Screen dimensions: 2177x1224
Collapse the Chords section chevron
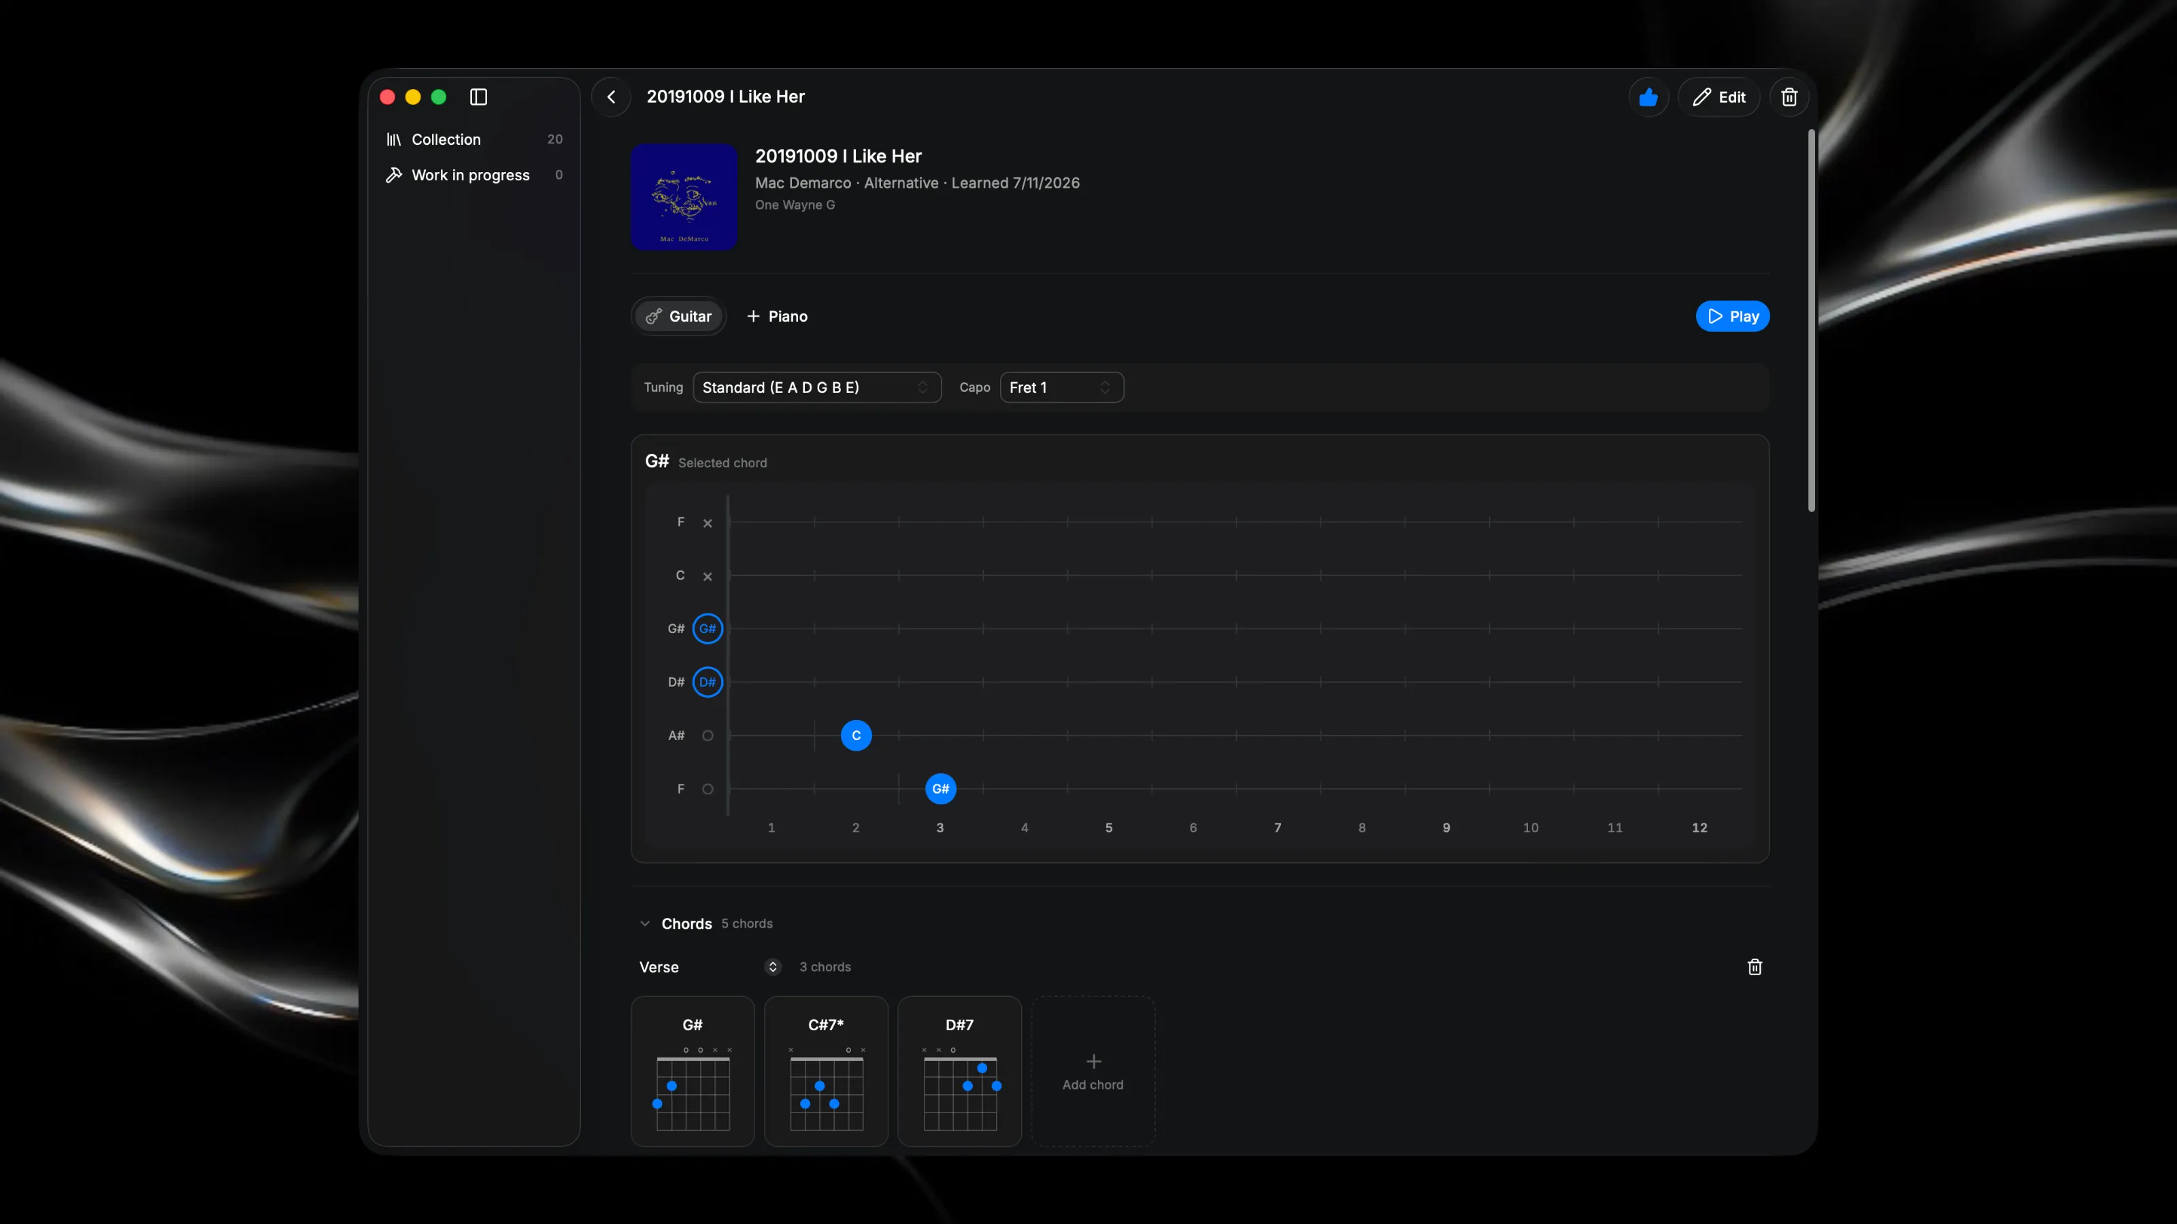coord(645,923)
